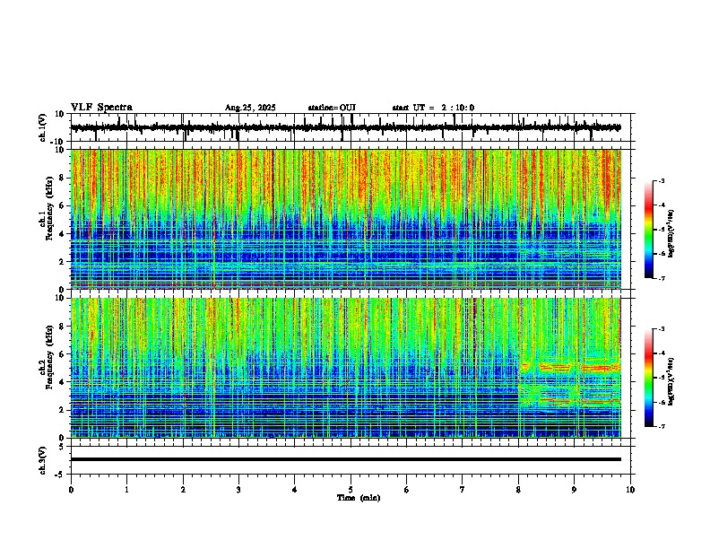Click the ch.3 flat black voltage line
Viewport: 710px width, 549px height.
[x=346, y=459]
